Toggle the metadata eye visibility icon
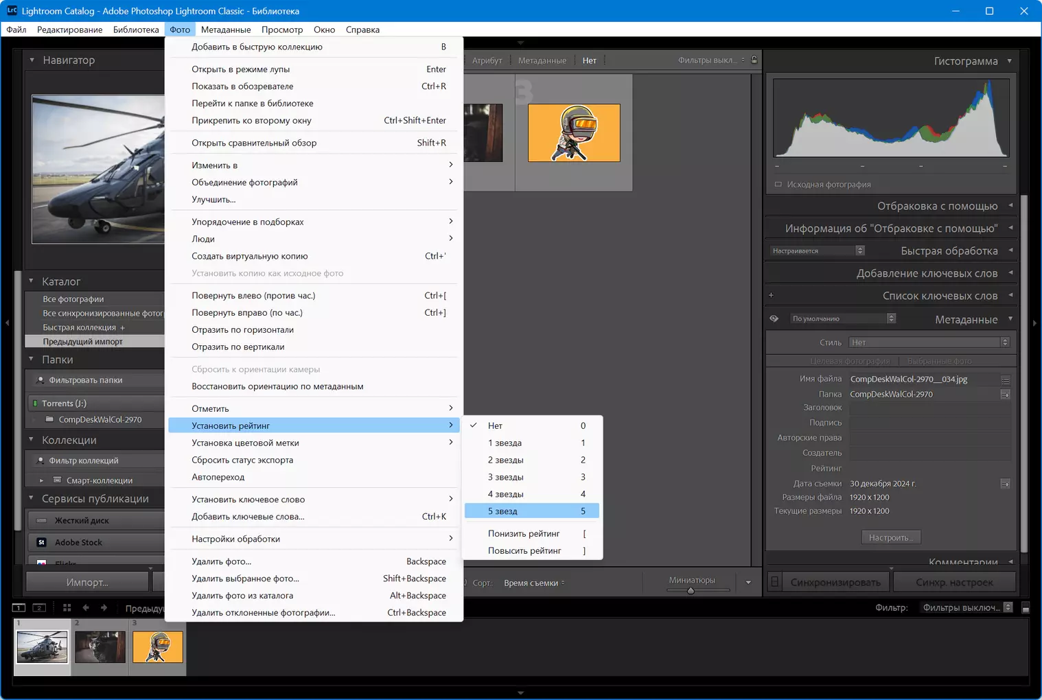1042x700 pixels. coord(774,318)
